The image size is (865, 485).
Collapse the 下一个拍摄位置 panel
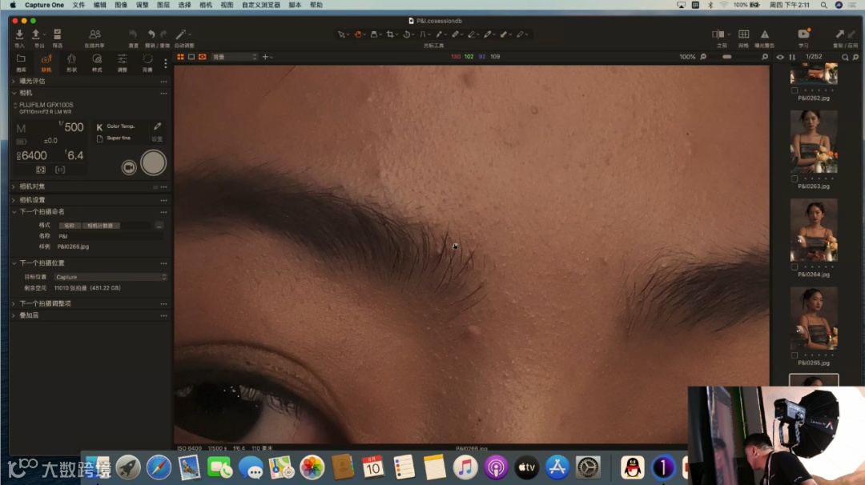coord(14,263)
